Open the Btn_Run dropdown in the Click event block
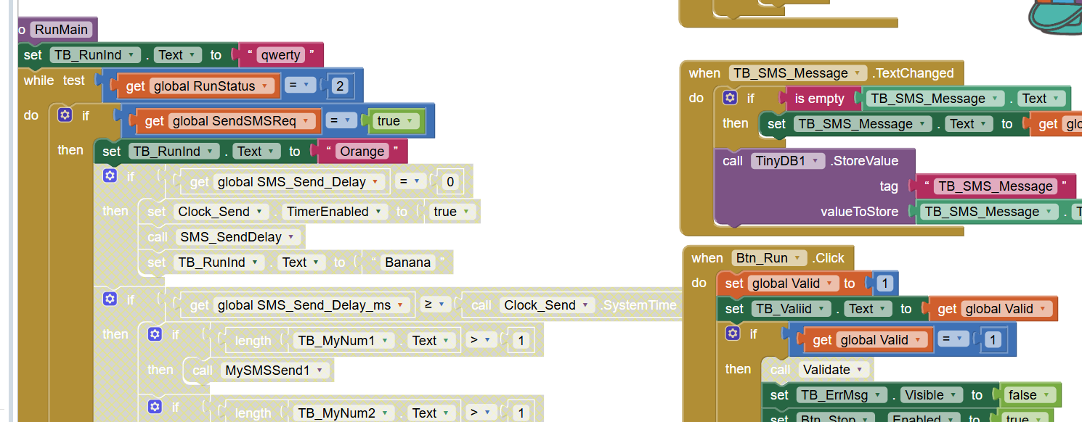Screen dimensions: 1082x422 click(769, 258)
